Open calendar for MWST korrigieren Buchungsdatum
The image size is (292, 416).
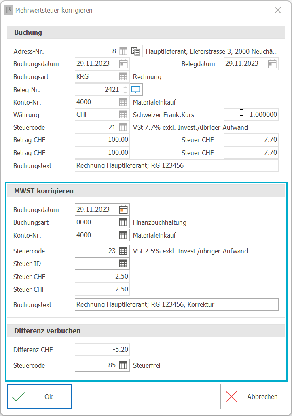(123, 210)
